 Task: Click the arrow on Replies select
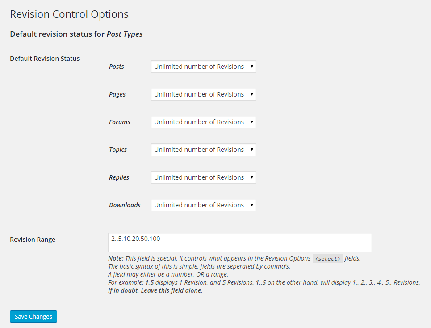[x=251, y=177]
